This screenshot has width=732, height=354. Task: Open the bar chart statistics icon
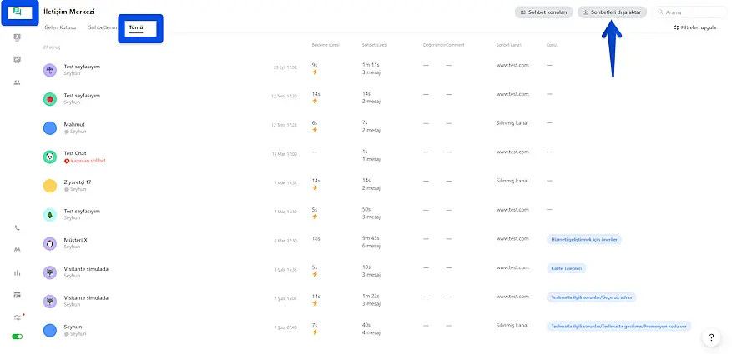(x=18, y=272)
